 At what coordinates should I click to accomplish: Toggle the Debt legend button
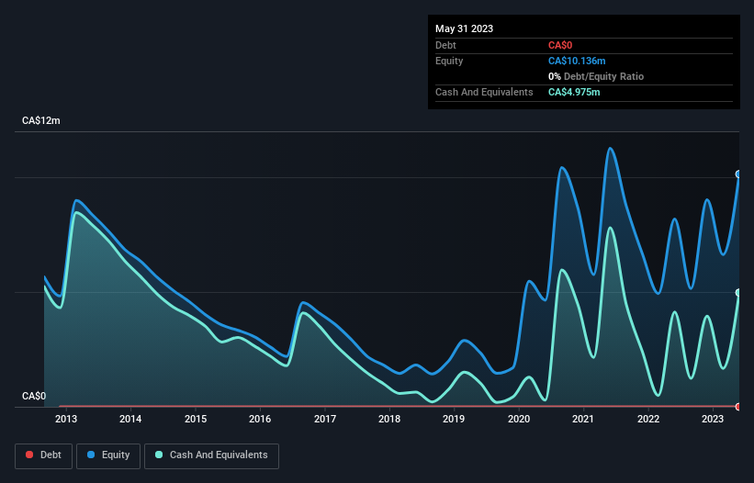pyautogui.click(x=44, y=455)
